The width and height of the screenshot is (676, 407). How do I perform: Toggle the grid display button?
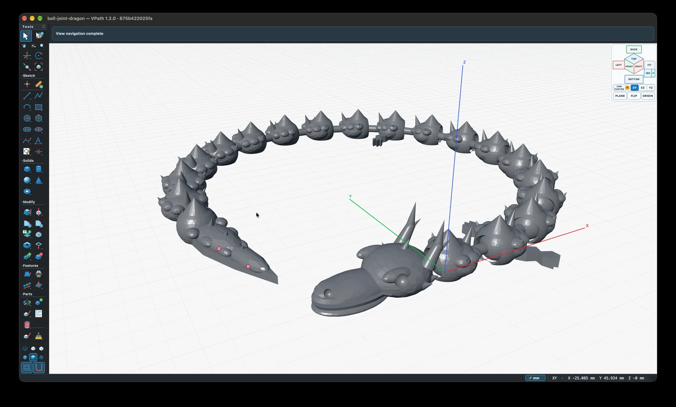27,368
